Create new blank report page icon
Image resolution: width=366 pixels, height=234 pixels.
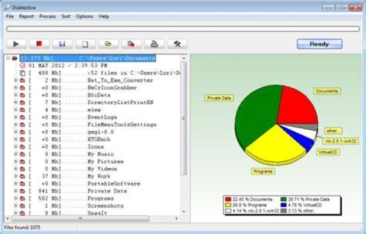pyautogui.click(x=85, y=44)
